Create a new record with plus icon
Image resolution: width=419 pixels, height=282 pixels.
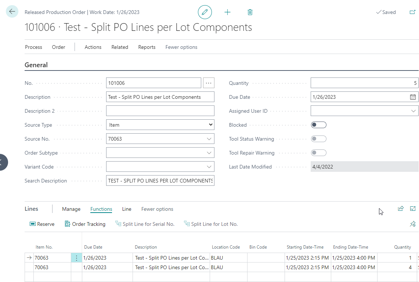click(x=227, y=12)
